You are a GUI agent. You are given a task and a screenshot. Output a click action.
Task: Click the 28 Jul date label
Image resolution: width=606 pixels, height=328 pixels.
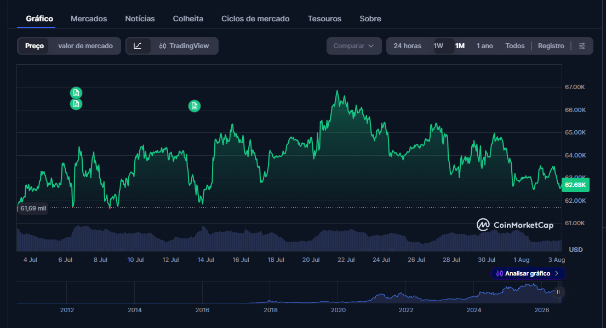(451, 260)
